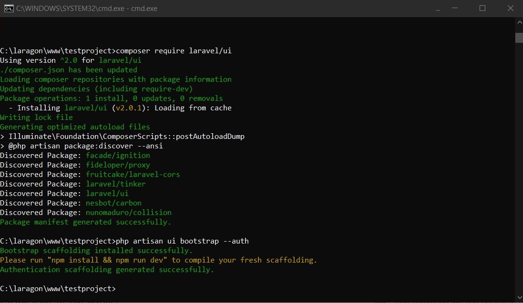Click the "composer require laravel/ui" command text
The width and height of the screenshot is (523, 303).
(174, 50)
